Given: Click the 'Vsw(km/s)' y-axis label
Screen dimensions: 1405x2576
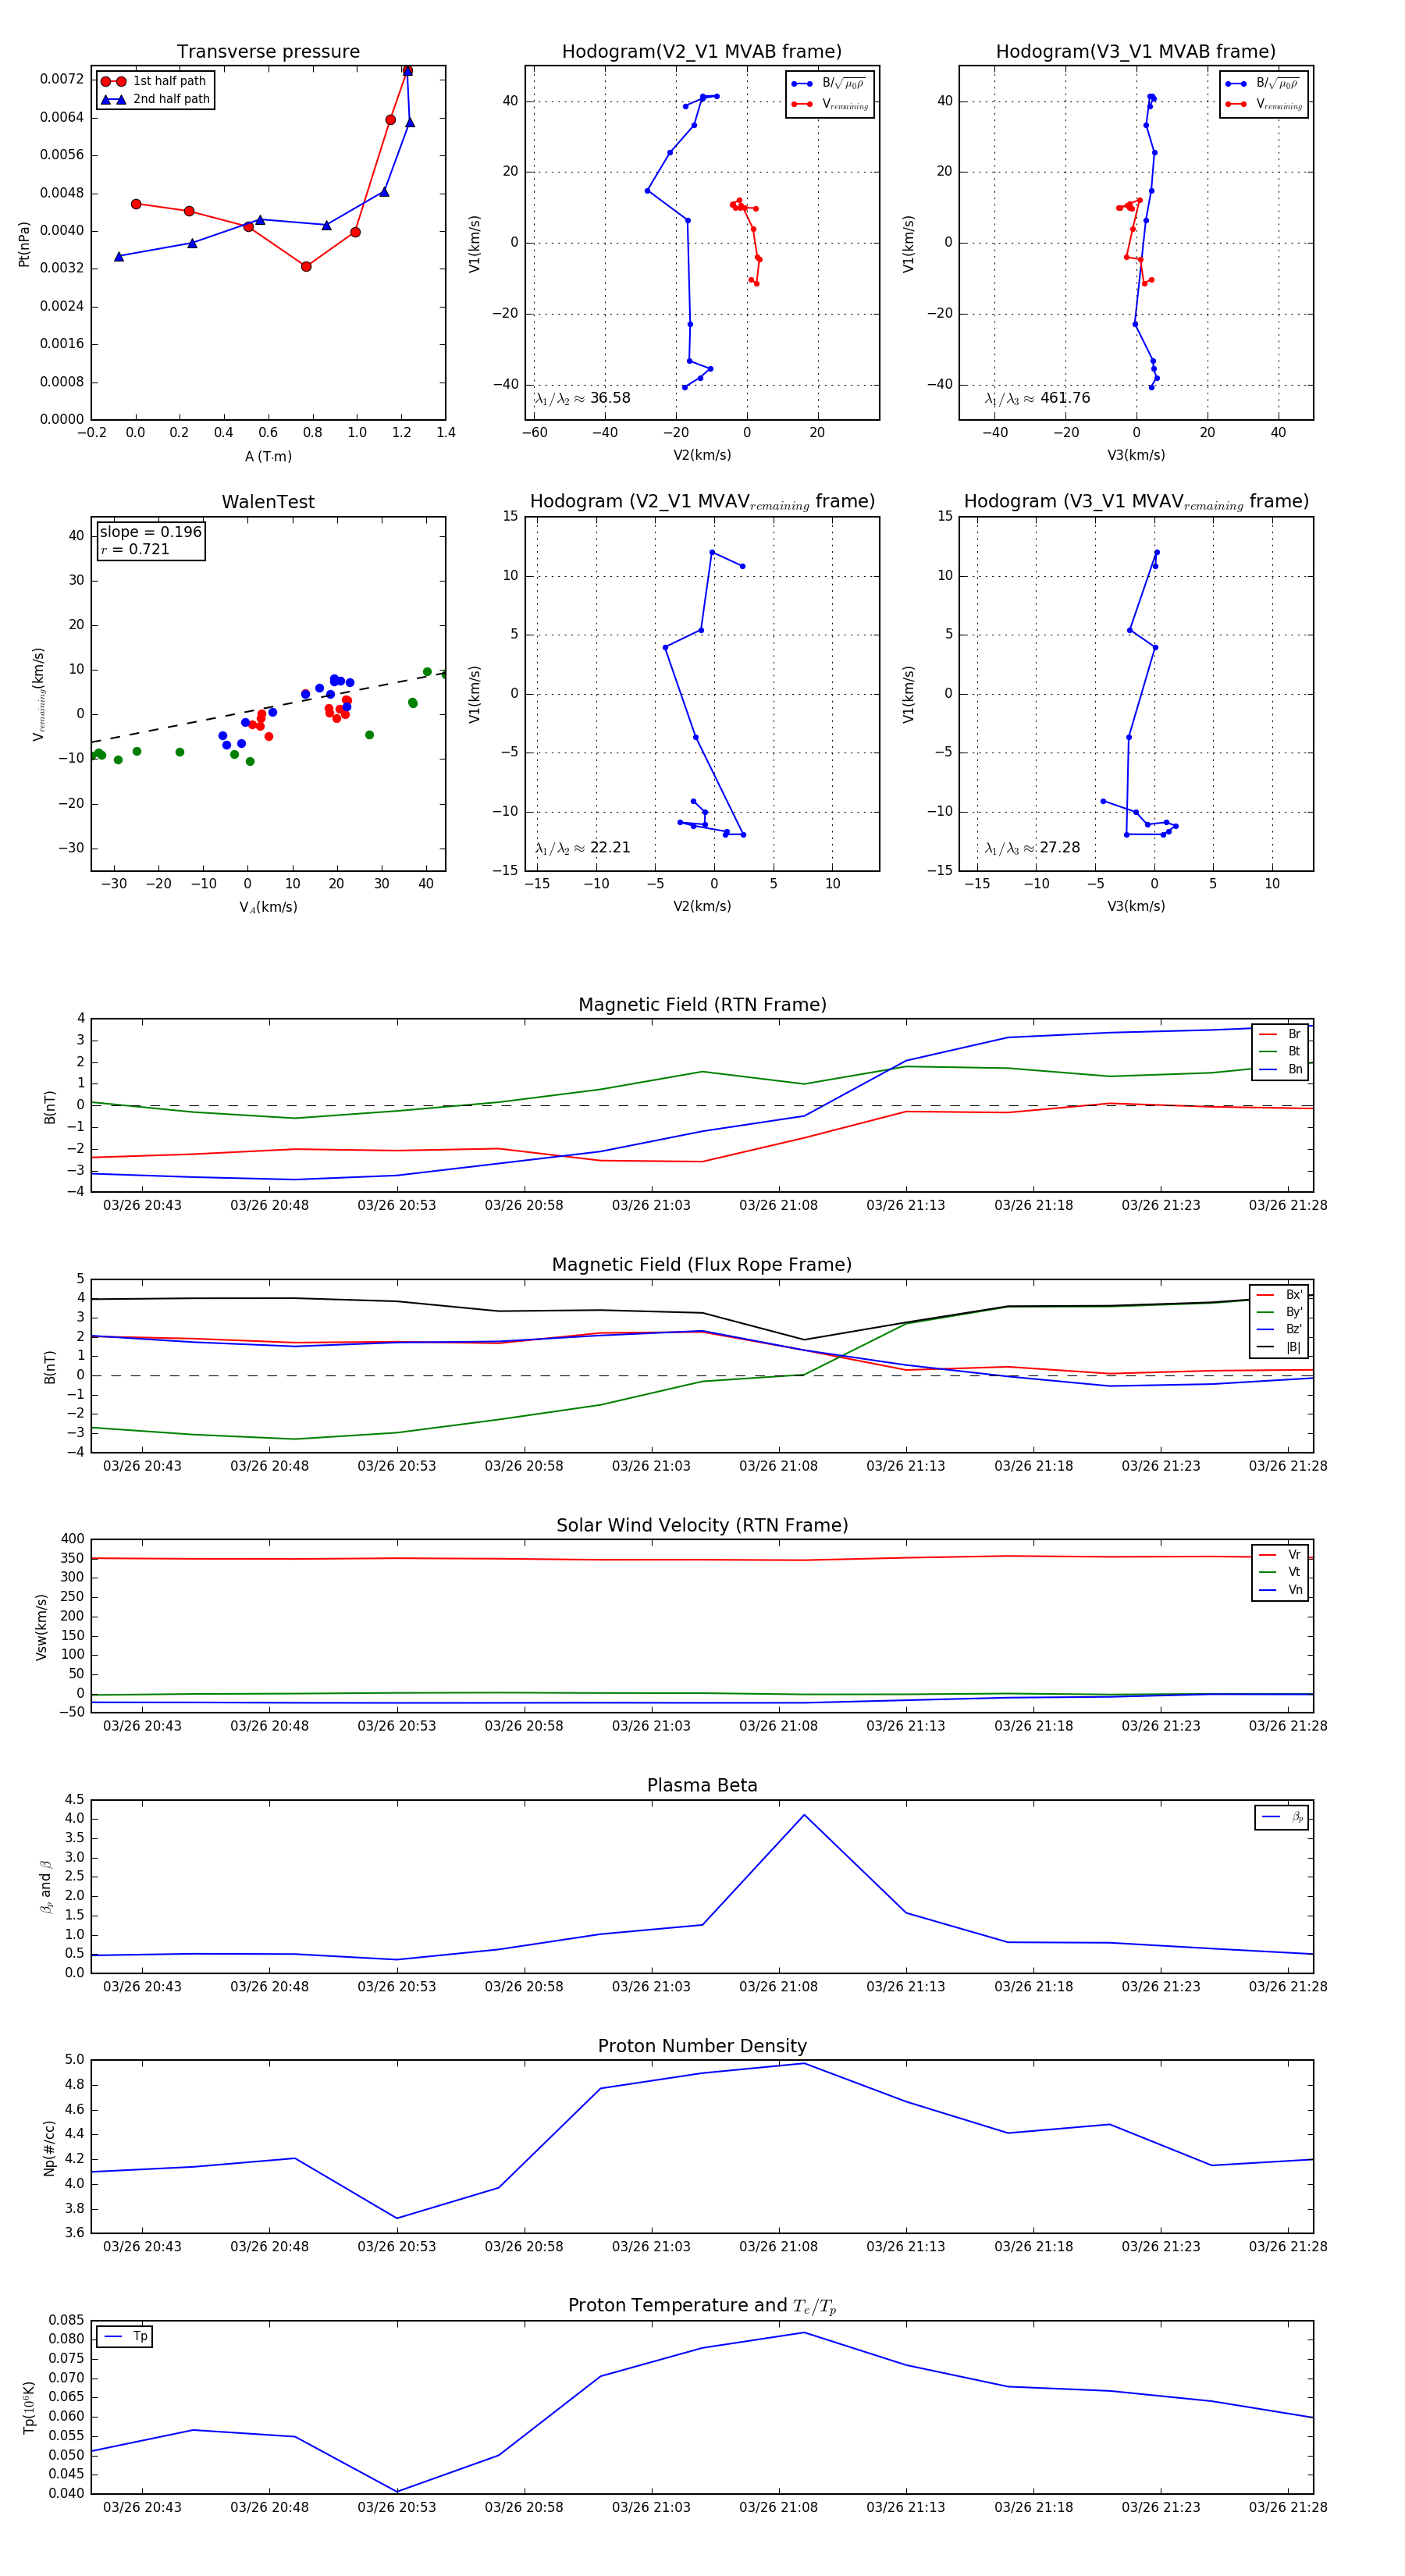Looking at the screenshot, I should pyautogui.click(x=41, y=1627).
